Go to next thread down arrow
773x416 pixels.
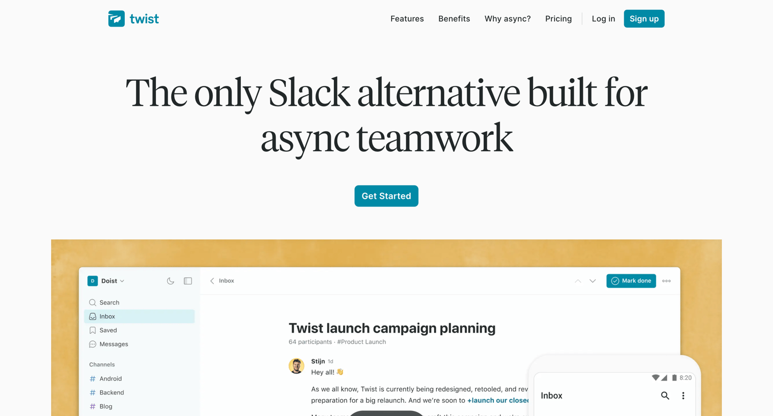[593, 281]
